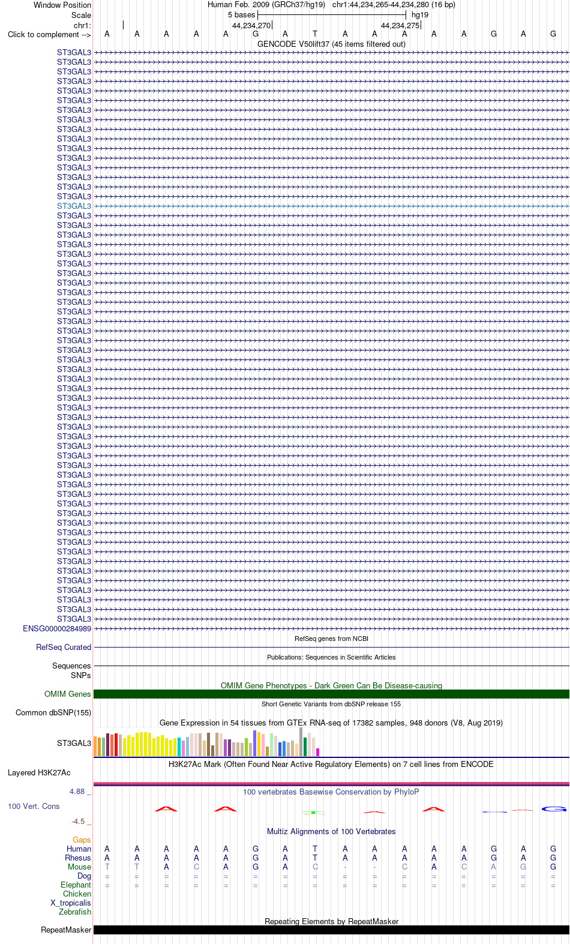Open the GENCODE V50lift37 track title
570x944 pixels.
(331, 44)
